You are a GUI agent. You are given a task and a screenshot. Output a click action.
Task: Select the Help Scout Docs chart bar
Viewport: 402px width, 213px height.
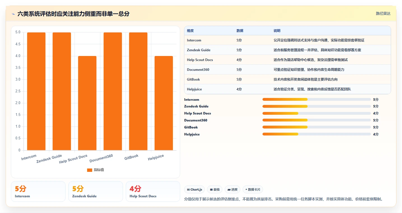pos(87,103)
